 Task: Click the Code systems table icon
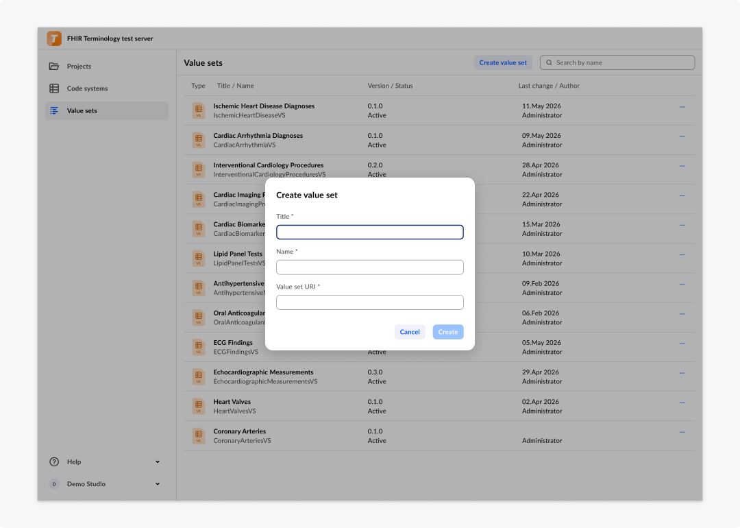54,88
